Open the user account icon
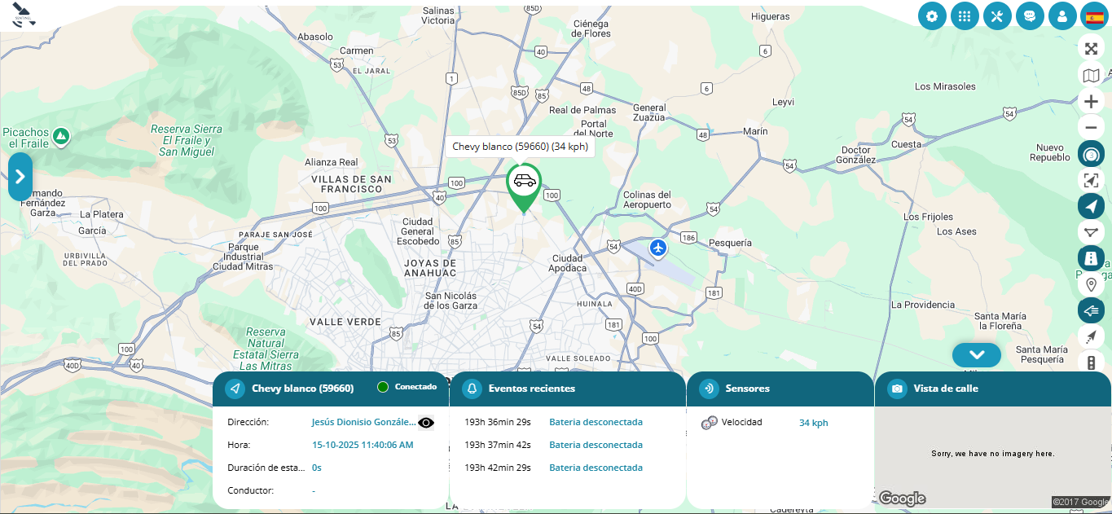Image resolution: width=1112 pixels, height=514 pixels. pyautogui.click(x=1062, y=15)
